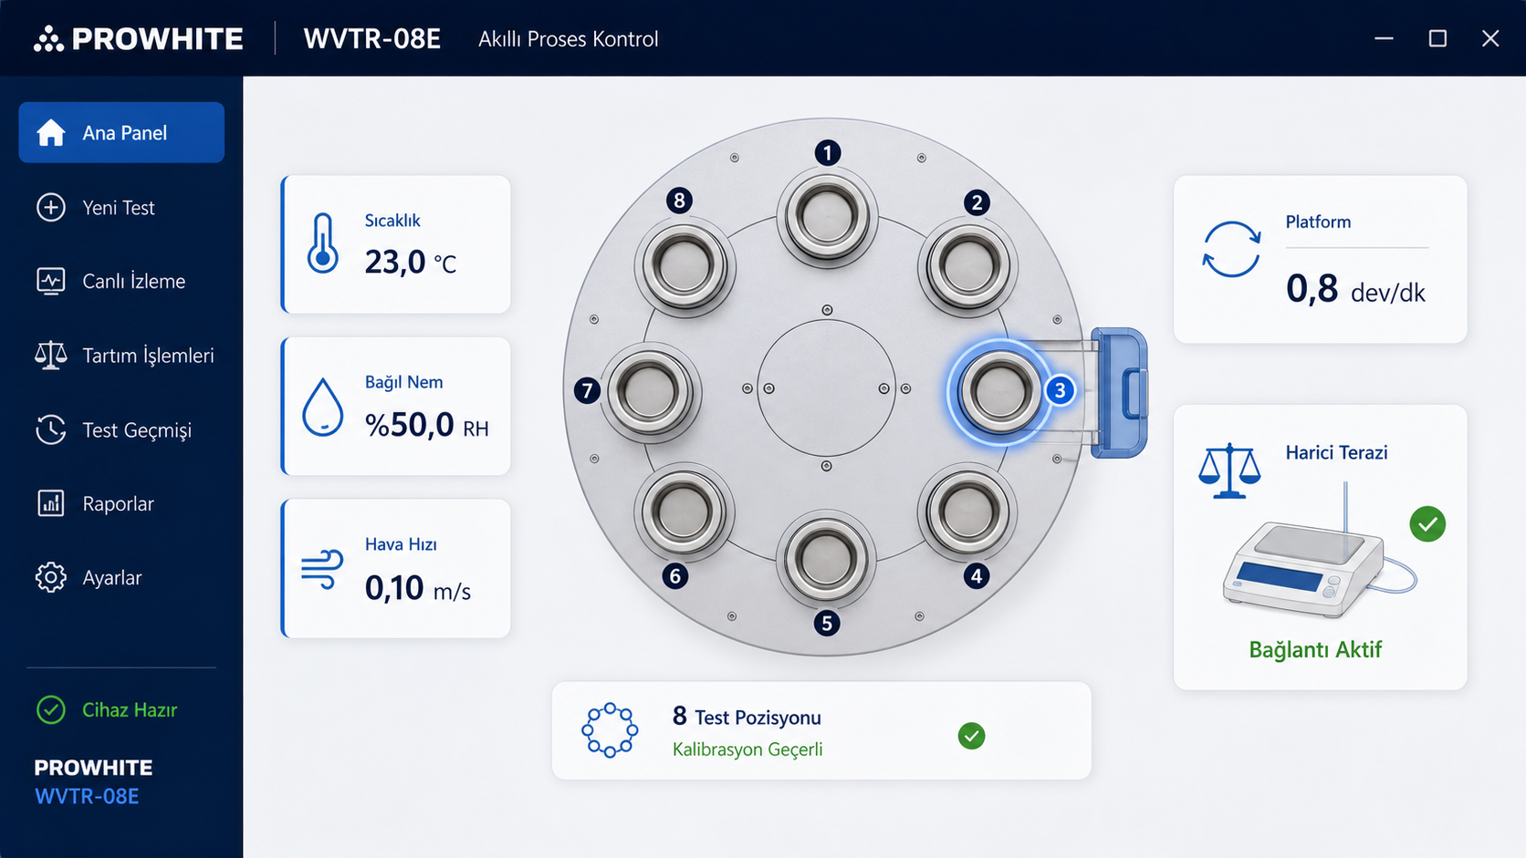Click the Sıcaklık thermometer icon
Screen dimensions: 1526x858
coord(323,243)
